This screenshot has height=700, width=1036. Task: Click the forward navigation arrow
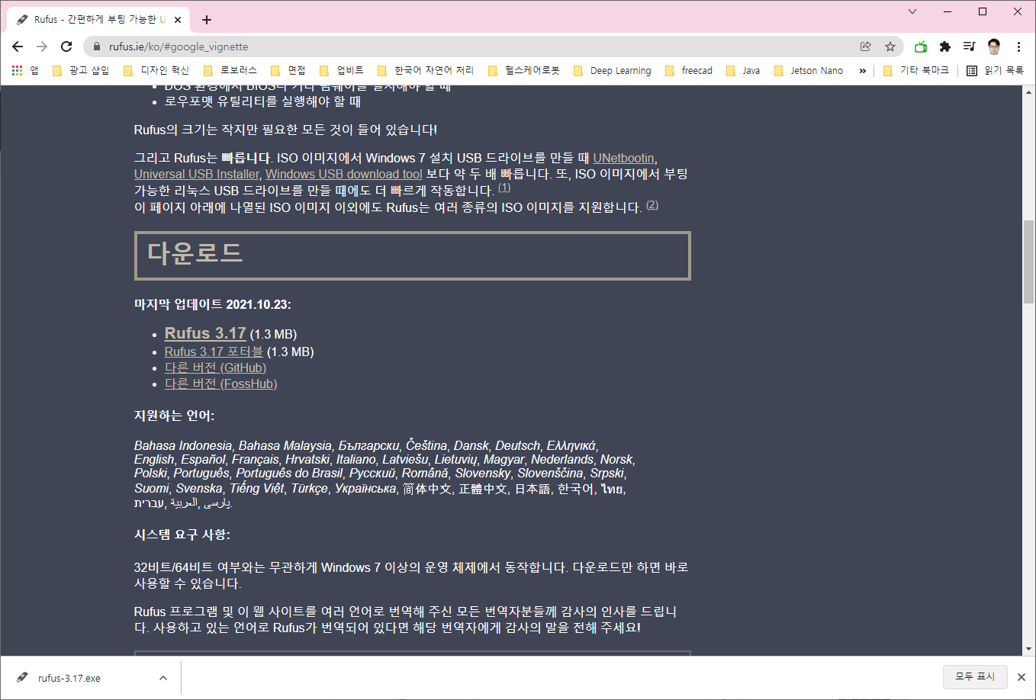42,47
